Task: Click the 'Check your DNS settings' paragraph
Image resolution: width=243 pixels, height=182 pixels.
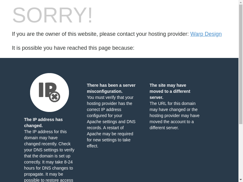Action: pyautogui.click(x=49, y=156)
